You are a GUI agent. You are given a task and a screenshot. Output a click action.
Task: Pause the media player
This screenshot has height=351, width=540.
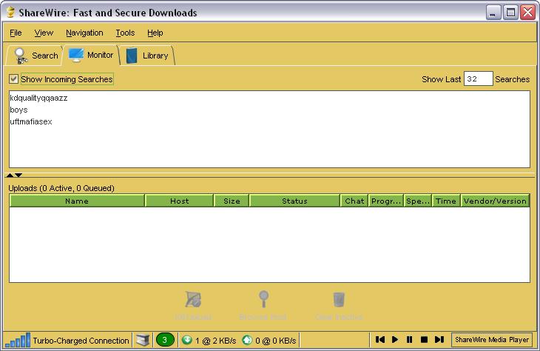(410, 340)
